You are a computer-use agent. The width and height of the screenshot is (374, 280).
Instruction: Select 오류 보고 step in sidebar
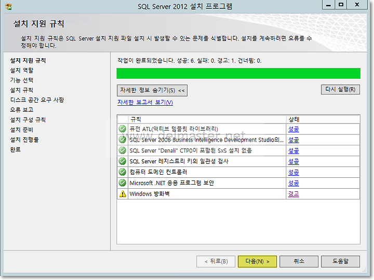pos(22,110)
